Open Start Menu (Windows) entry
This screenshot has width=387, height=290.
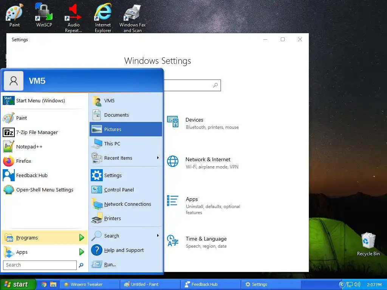pos(45,100)
